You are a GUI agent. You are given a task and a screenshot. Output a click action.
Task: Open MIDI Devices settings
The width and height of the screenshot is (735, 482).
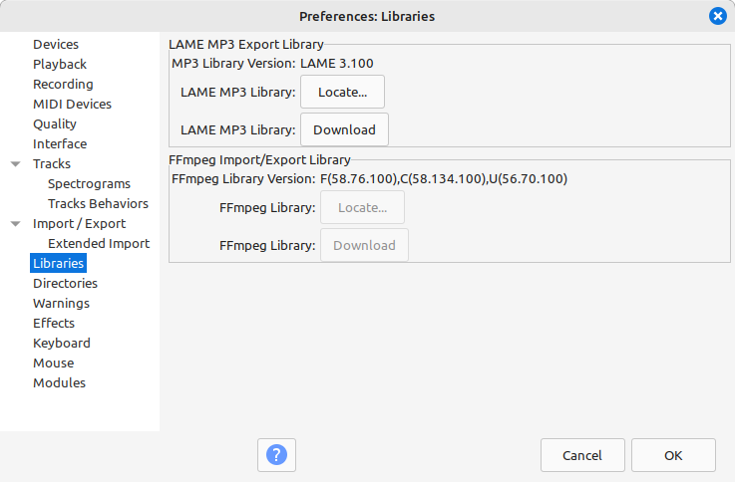click(72, 104)
